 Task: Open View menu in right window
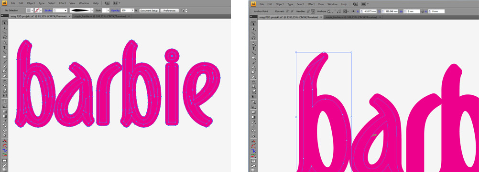321,4
